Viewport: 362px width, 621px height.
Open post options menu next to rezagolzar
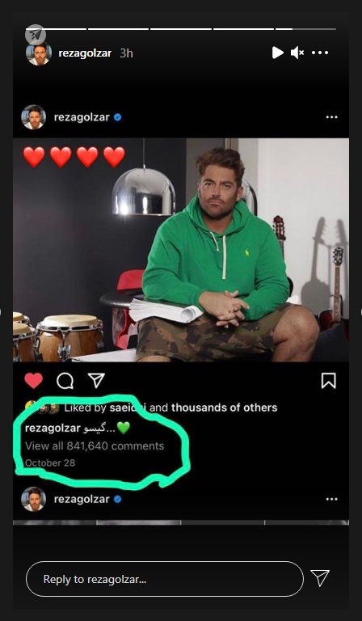(x=331, y=117)
